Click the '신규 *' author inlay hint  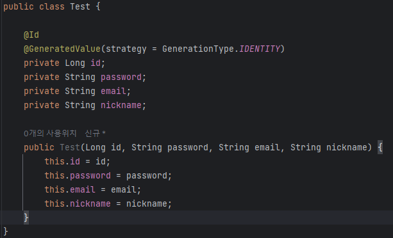tap(96, 133)
